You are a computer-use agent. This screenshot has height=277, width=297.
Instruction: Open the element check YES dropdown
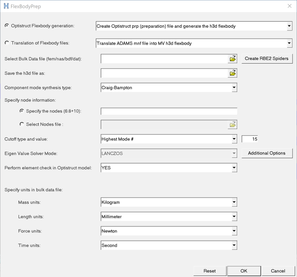[x=234, y=168]
